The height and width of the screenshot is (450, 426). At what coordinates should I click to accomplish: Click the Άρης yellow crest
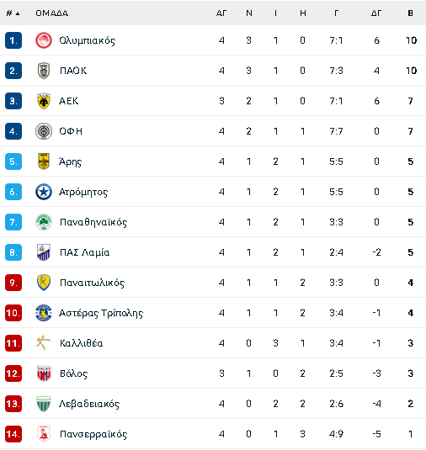(x=44, y=161)
